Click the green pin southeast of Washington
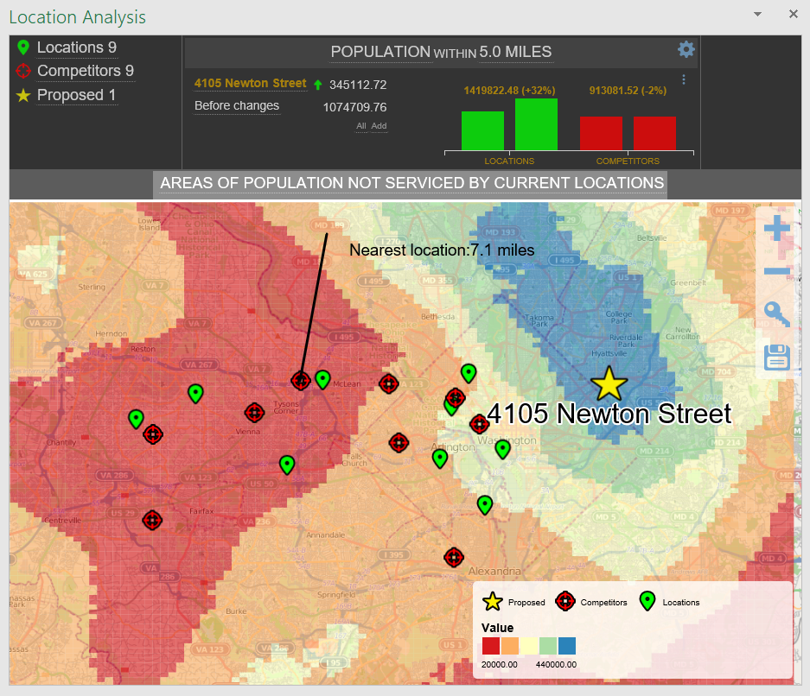The width and height of the screenshot is (810, 696). point(502,449)
